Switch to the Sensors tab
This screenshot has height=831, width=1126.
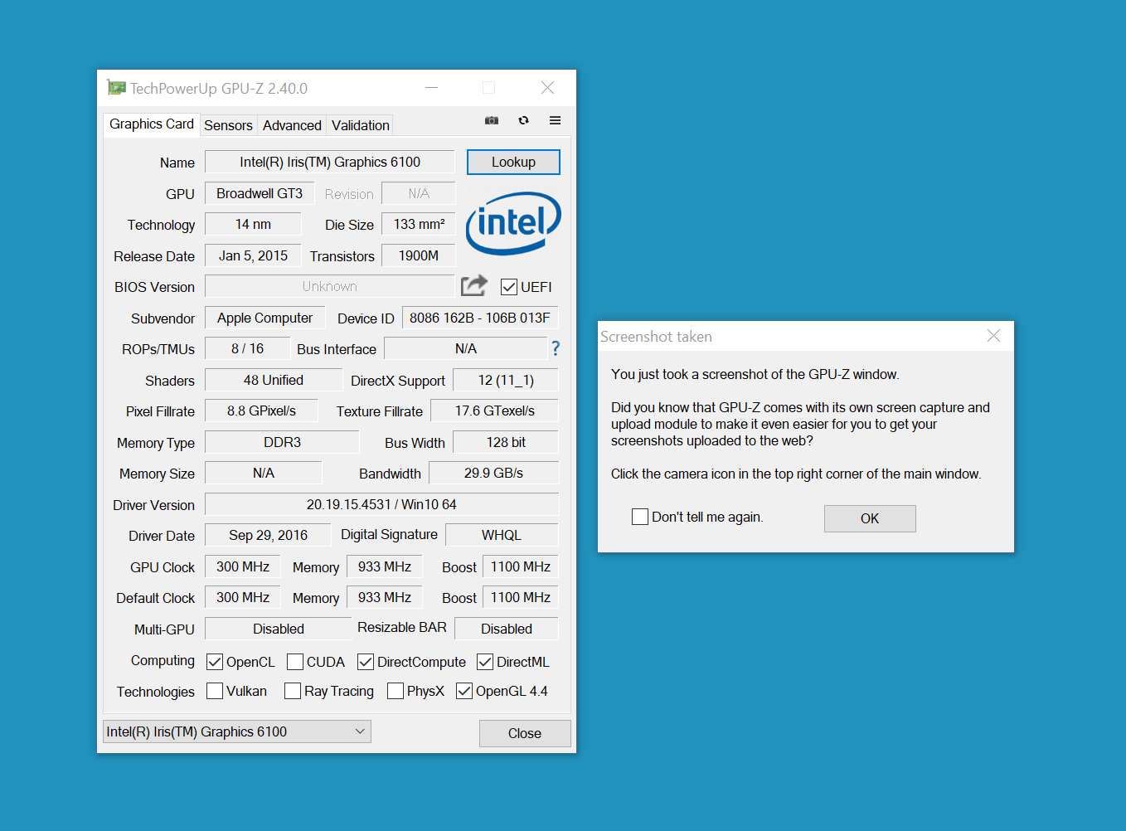pyautogui.click(x=228, y=125)
